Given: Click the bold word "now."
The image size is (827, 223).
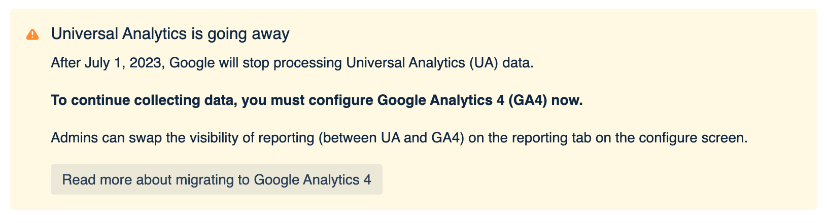Looking at the screenshot, I should point(567,100).
